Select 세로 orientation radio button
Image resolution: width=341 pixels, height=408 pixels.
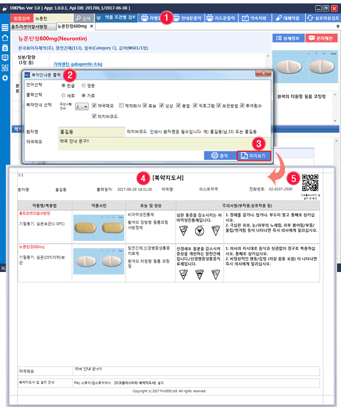pos(63,96)
